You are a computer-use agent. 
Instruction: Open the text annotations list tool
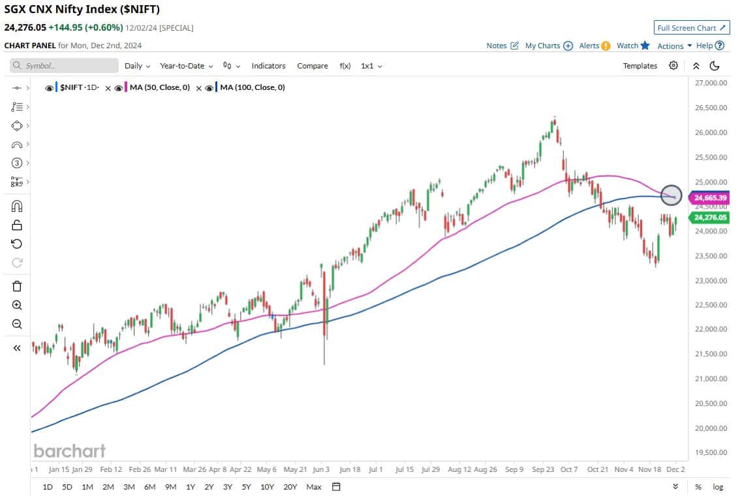click(x=16, y=107)
